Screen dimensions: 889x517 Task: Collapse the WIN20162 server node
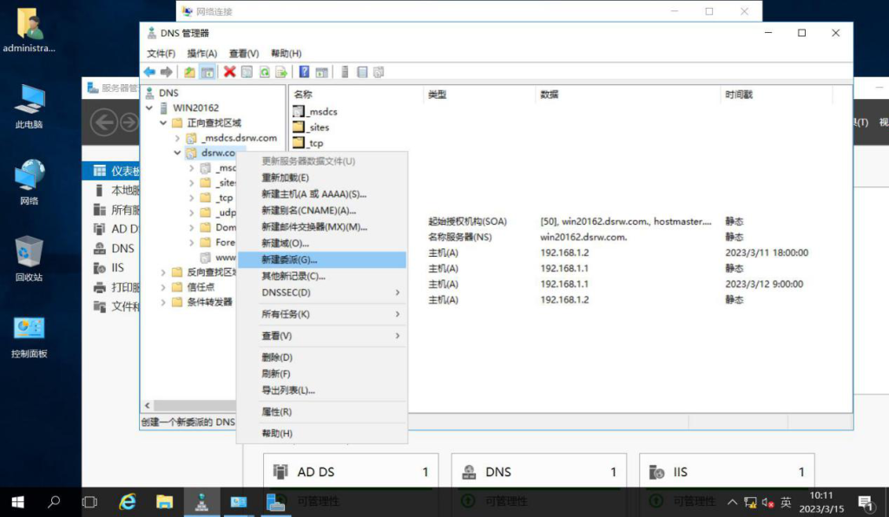(149, 108)
